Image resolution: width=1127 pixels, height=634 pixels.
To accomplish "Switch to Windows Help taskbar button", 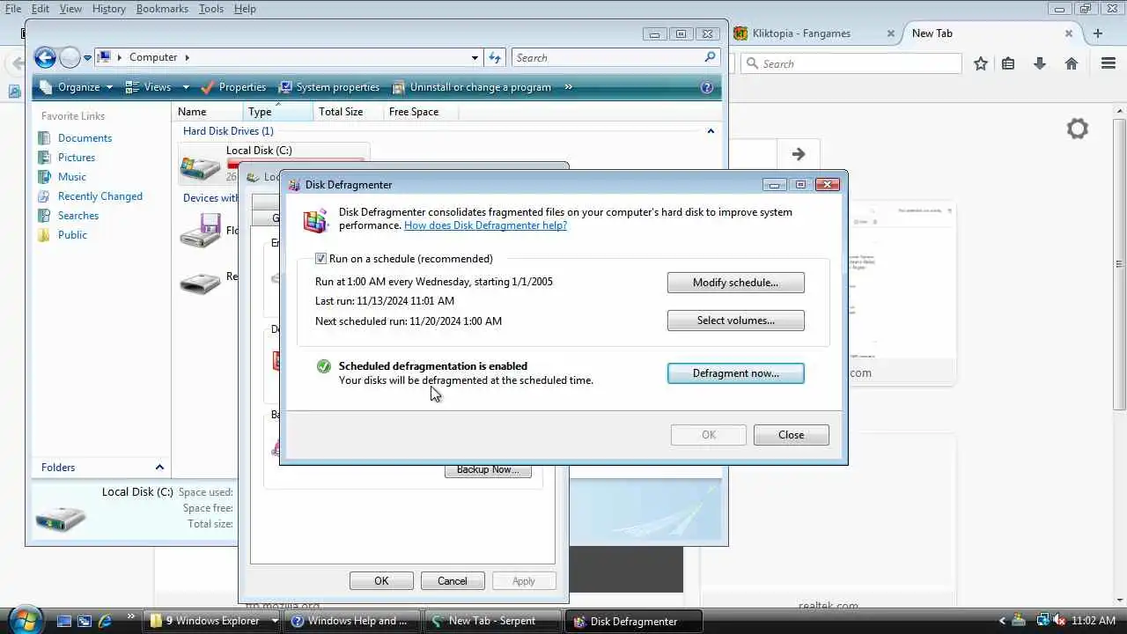I will [x=353, y=621].
